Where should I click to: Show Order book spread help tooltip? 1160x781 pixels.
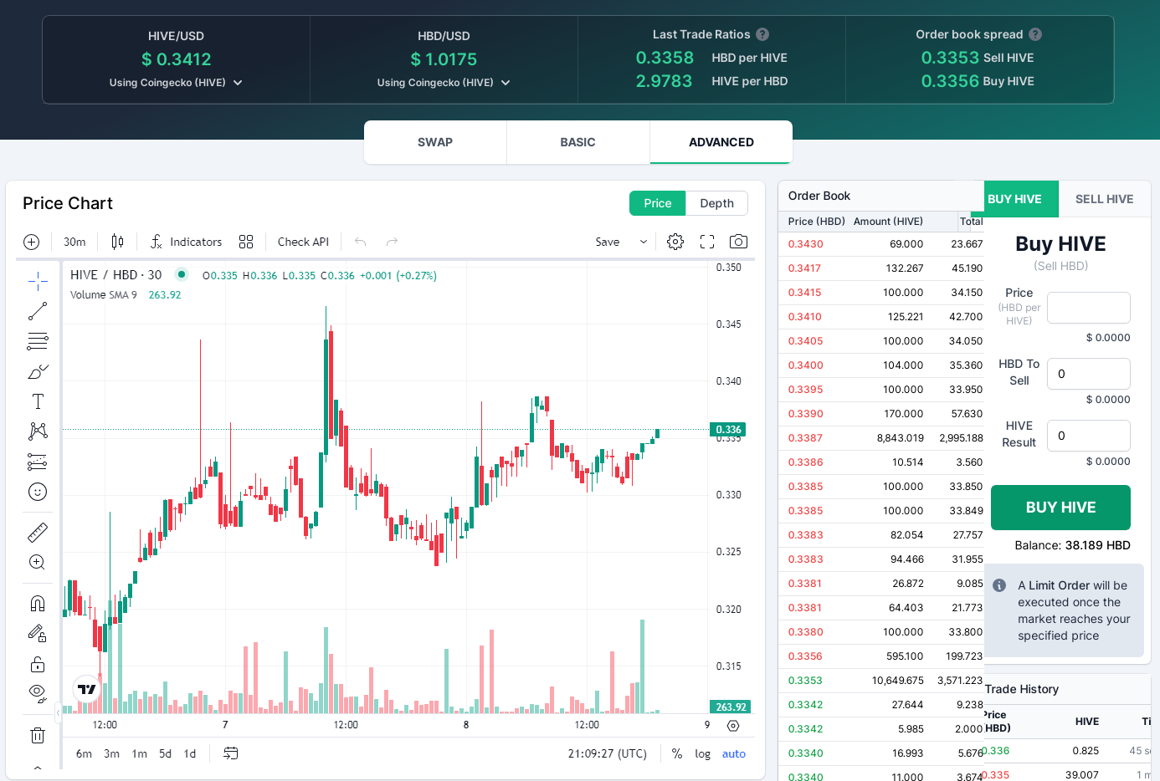1035,34
